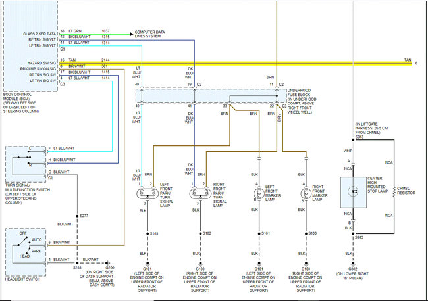Click the PARK position label on headlight switch
This screenshot has height=301, width=428.
pos(36,251)
